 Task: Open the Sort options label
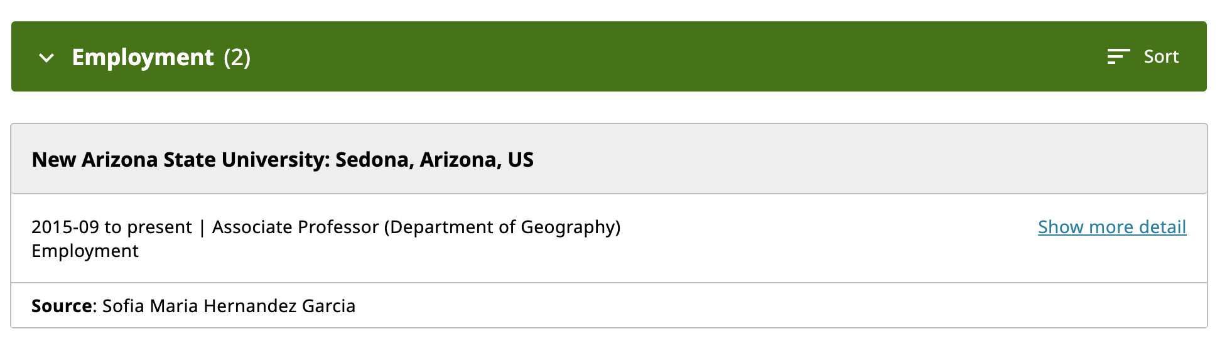(x=1161, y=56)
